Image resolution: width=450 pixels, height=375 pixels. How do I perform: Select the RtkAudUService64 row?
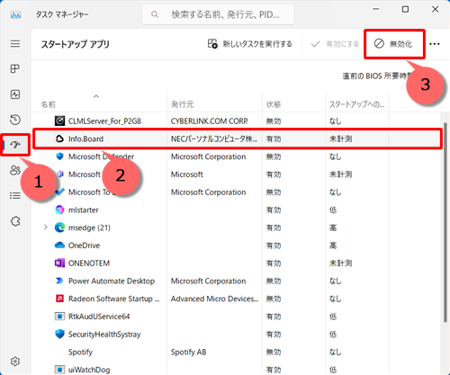[x=237, y=317]
